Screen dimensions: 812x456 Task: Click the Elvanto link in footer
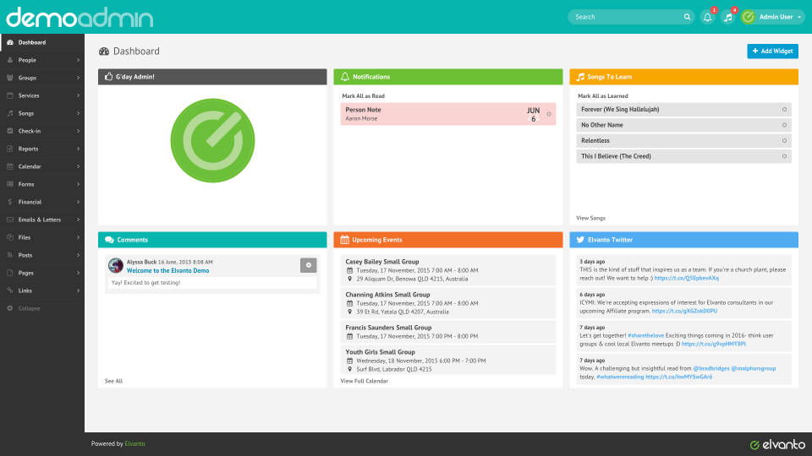tap(134, 443)
